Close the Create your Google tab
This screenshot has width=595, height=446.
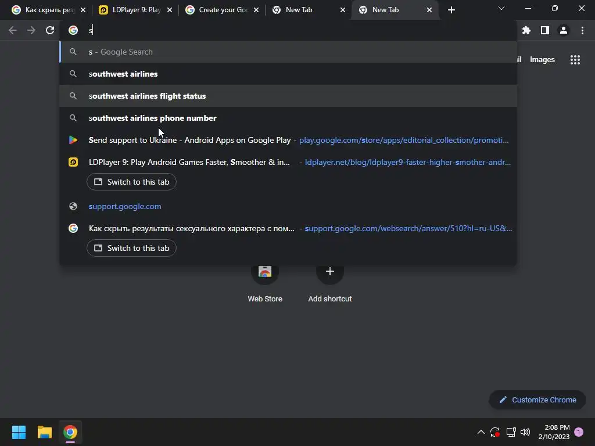(x=256, y=10)
